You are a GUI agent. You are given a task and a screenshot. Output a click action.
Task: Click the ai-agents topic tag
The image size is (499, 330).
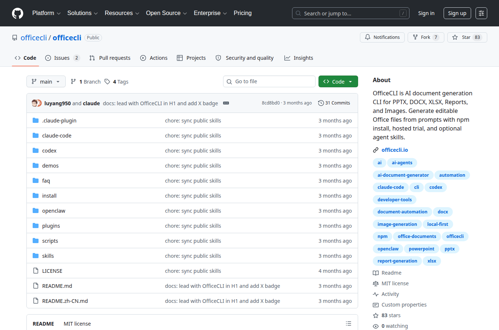pos(402,163)
